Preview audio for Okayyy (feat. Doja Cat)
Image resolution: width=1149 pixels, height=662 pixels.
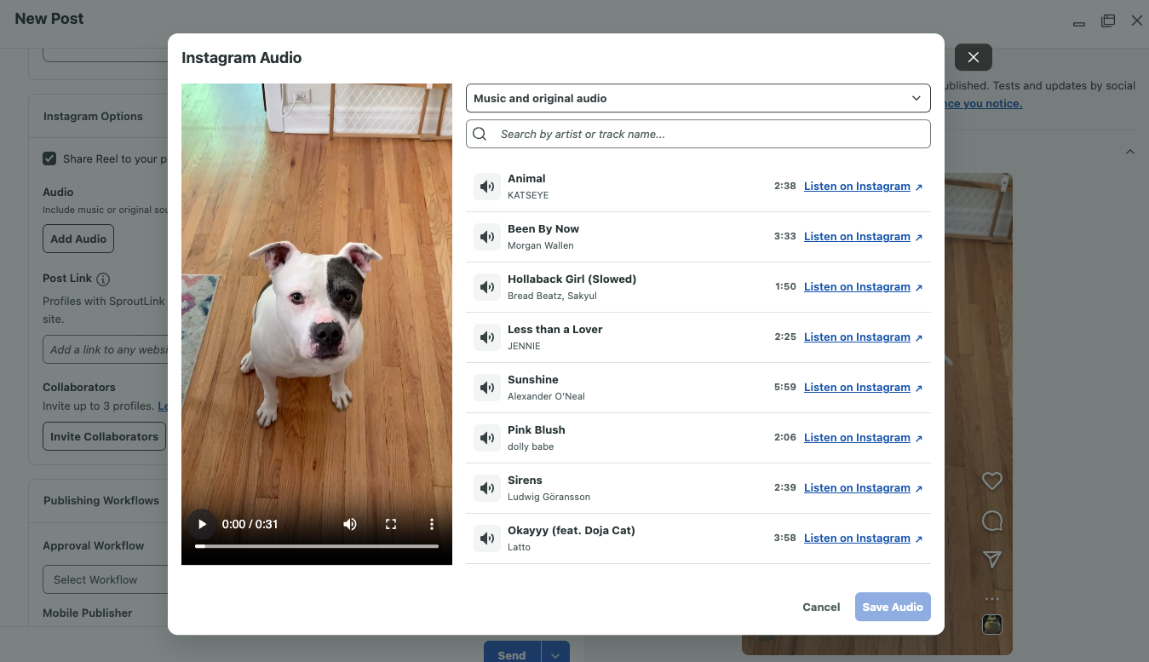tap(487, 538)
